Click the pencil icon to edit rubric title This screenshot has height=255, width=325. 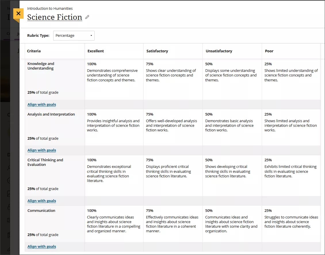87,17
